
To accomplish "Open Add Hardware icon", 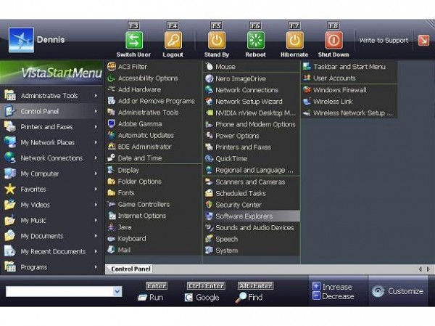I will click(112, 89).
